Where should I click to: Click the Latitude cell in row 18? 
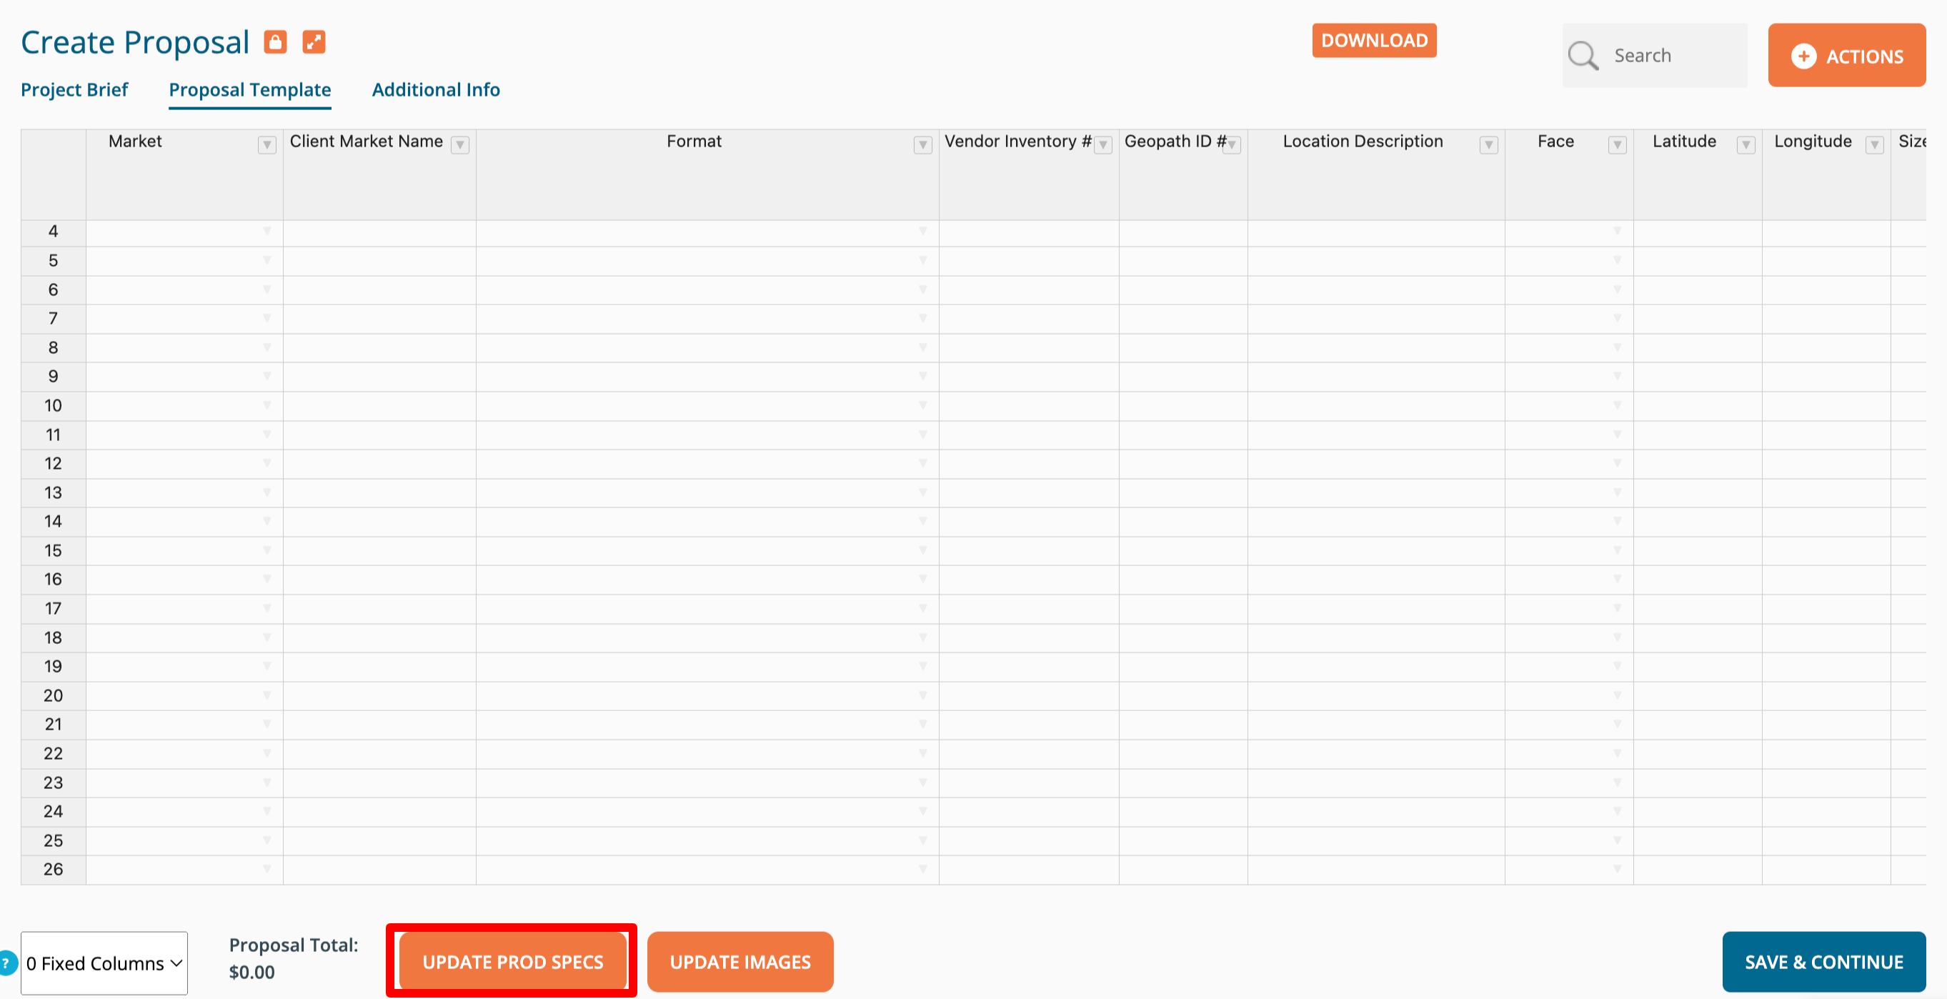point(1698,639)
